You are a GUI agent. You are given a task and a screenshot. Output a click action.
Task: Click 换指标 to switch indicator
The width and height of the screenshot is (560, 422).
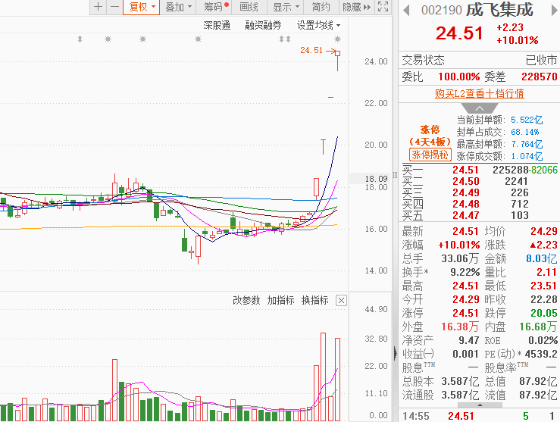coord(314,300)
